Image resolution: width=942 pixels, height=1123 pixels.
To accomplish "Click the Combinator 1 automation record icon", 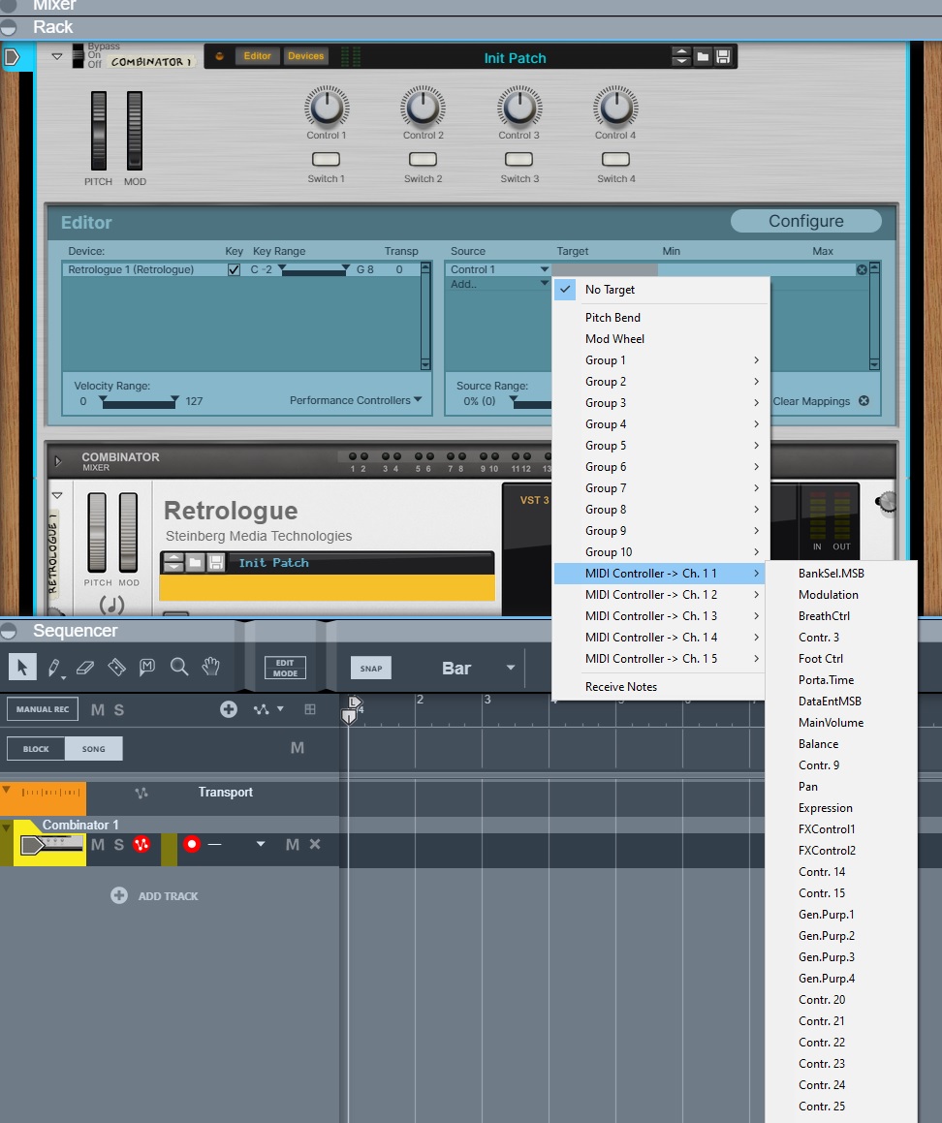I will tap(141, 844).
